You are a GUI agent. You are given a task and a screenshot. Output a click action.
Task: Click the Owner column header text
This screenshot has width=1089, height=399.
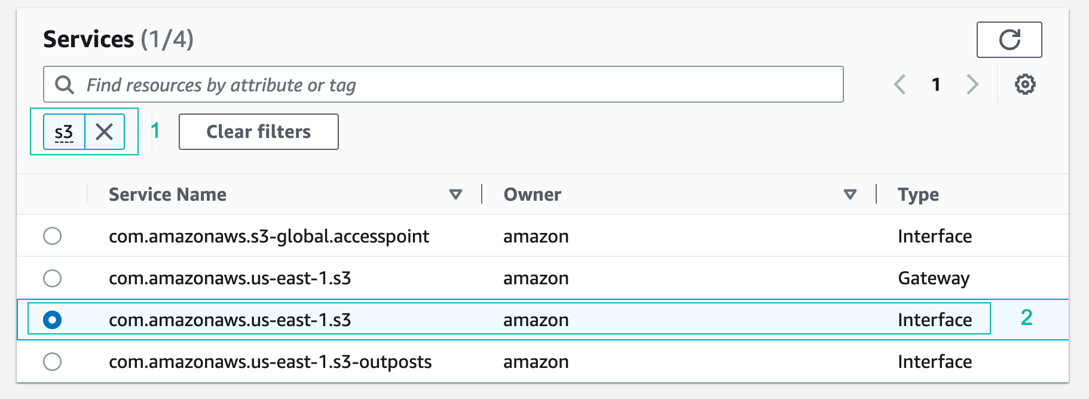[532, 195]
